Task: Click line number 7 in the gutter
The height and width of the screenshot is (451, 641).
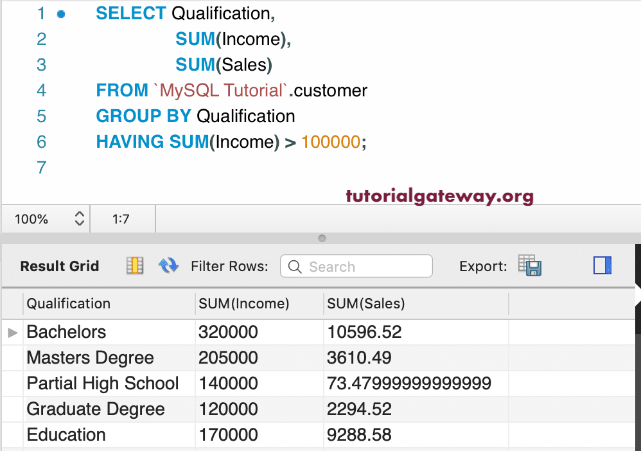Action: pos(42,168)
